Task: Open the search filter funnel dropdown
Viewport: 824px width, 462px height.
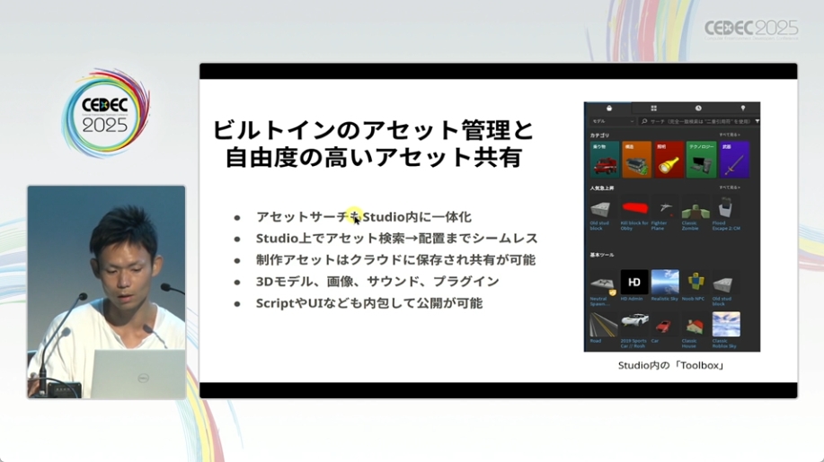Action: tap(757, 121)
